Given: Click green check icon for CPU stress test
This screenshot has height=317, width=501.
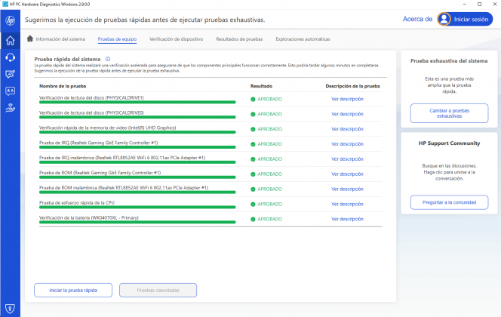Looking at the screenshot, I should pos(253,205).
